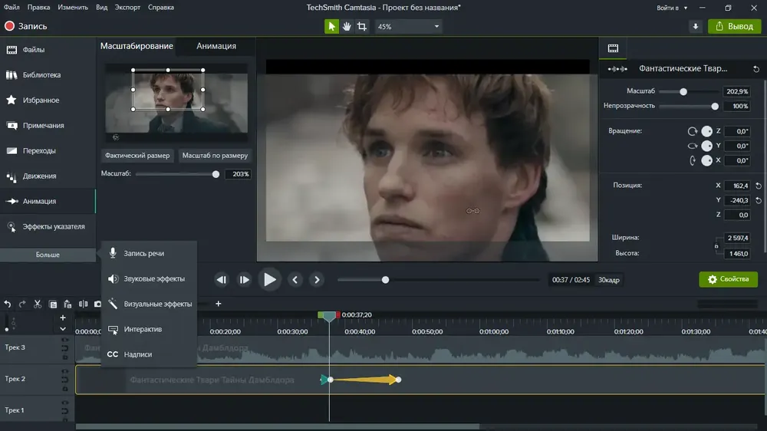Screen dimensions: 767x431
Task: Open the 45% canvas zoom dropdown
Action: tap(408, 26)
